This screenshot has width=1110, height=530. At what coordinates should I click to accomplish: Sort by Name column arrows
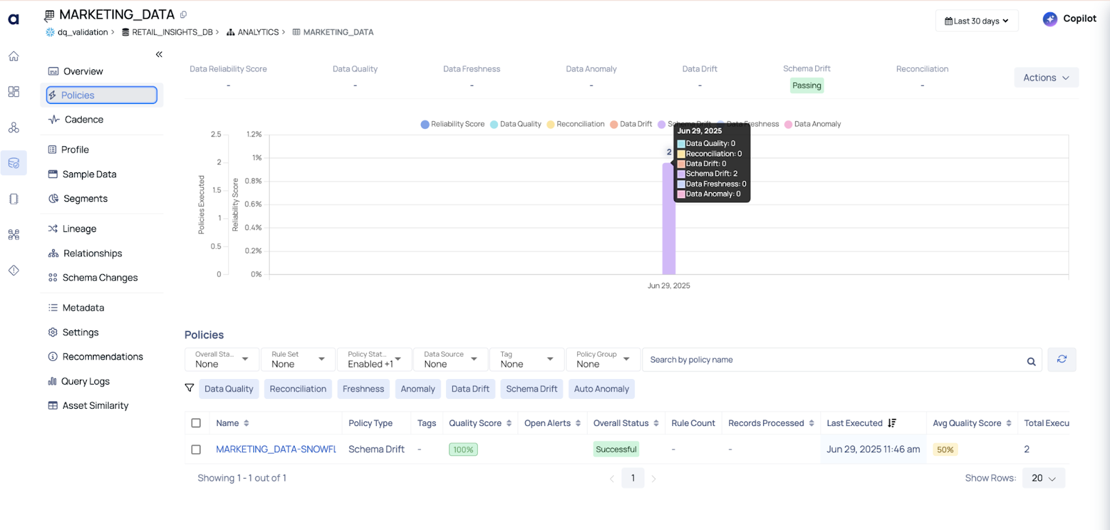pos(246,423)
